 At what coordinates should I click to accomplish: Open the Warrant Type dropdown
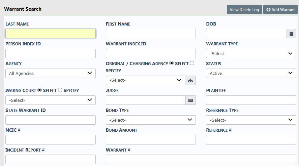[251, 53]
